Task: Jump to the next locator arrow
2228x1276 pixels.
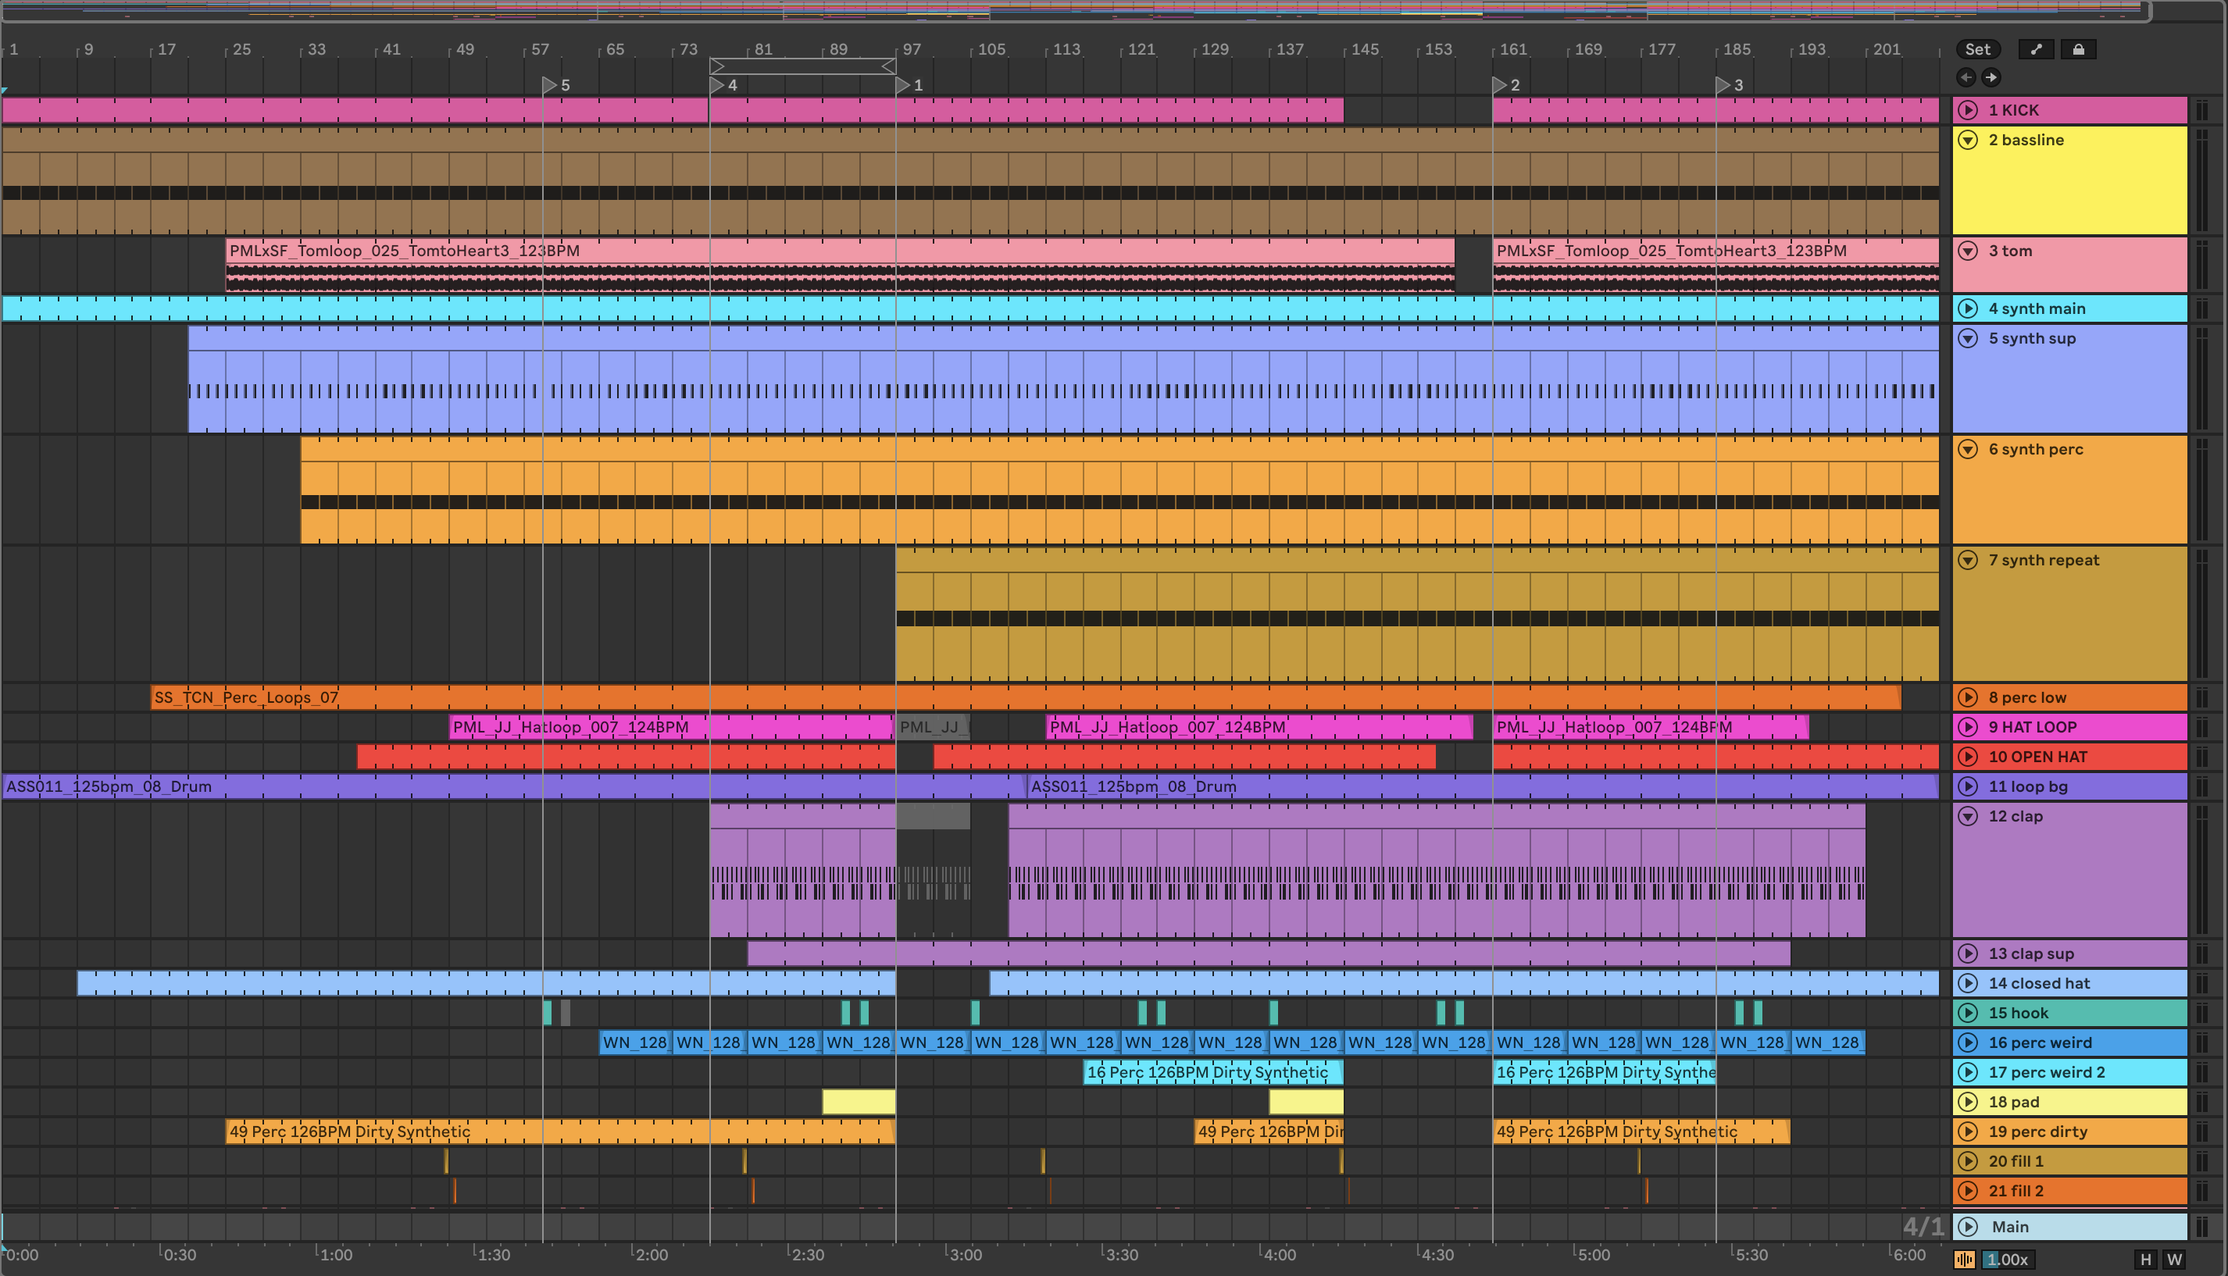Action: 1991,77
